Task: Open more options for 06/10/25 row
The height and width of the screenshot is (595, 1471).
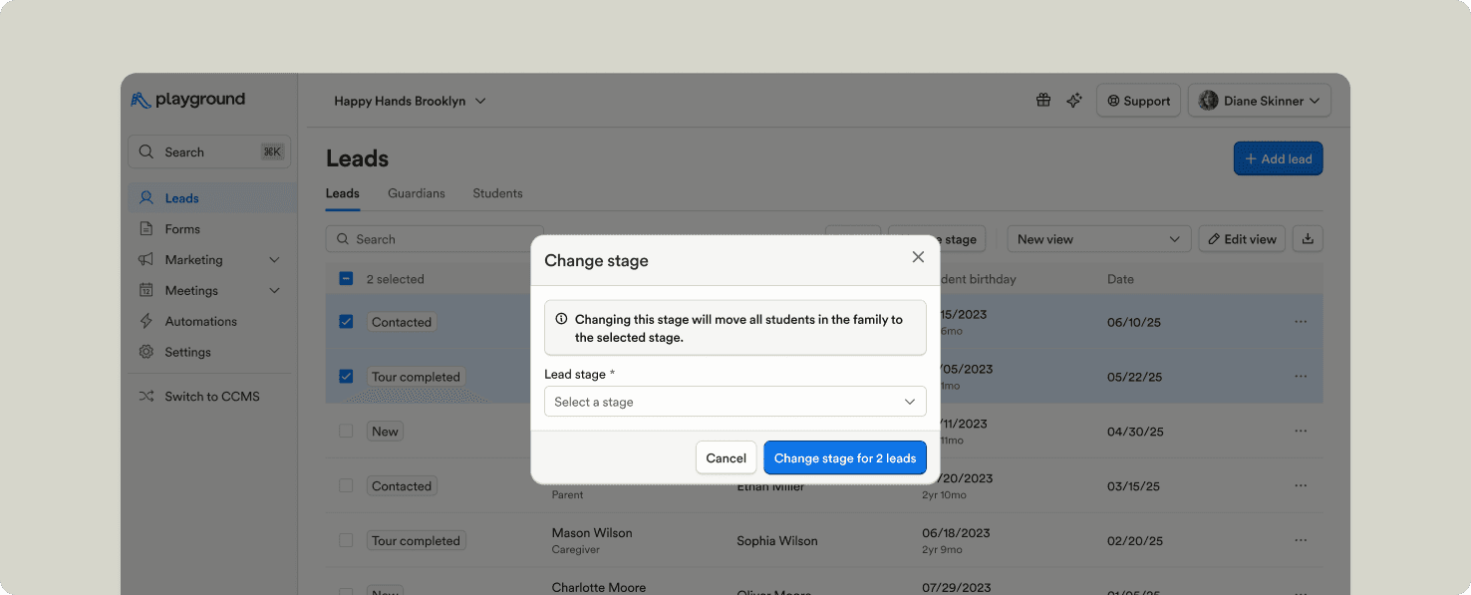Action: (x=1301, y=322)
